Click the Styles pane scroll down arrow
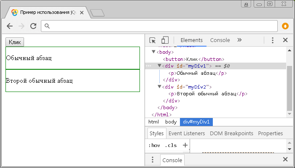Screen dimensions: 295x168 [x=290, y=149]
